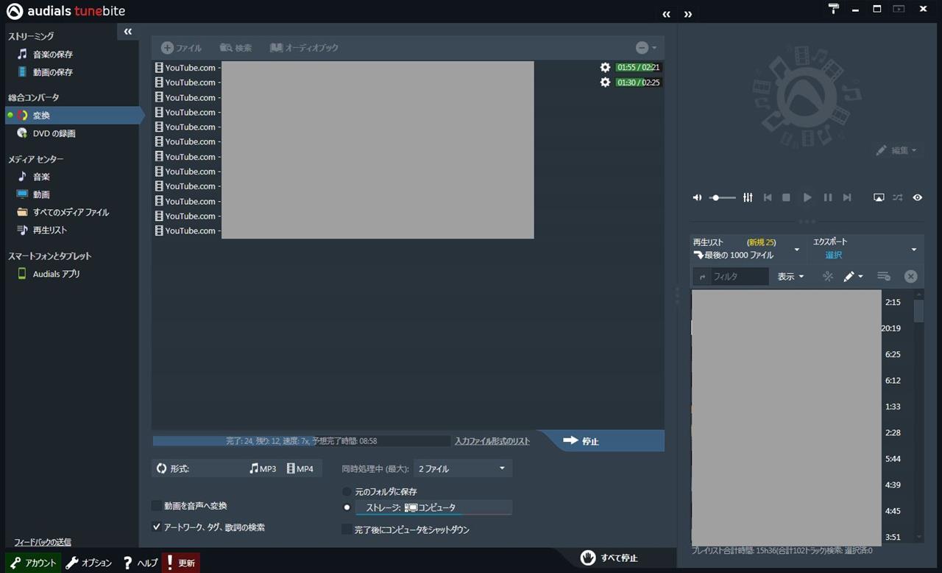
Task: Open オプション settings
Action: [x=89, y=563]
